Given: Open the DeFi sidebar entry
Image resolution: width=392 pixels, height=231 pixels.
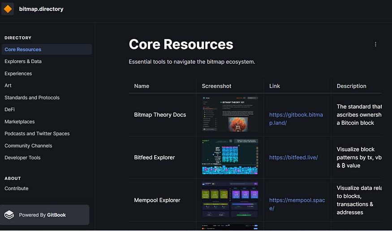Looking at the screenshot, I should pyautogui.click(x=9, y=109).
